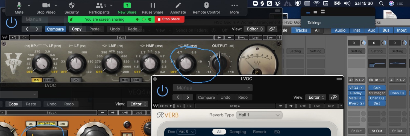The width and height of the screenshot is (410, 136).
Task: Click the link icon in RVerb header
Action: (334, 97)
